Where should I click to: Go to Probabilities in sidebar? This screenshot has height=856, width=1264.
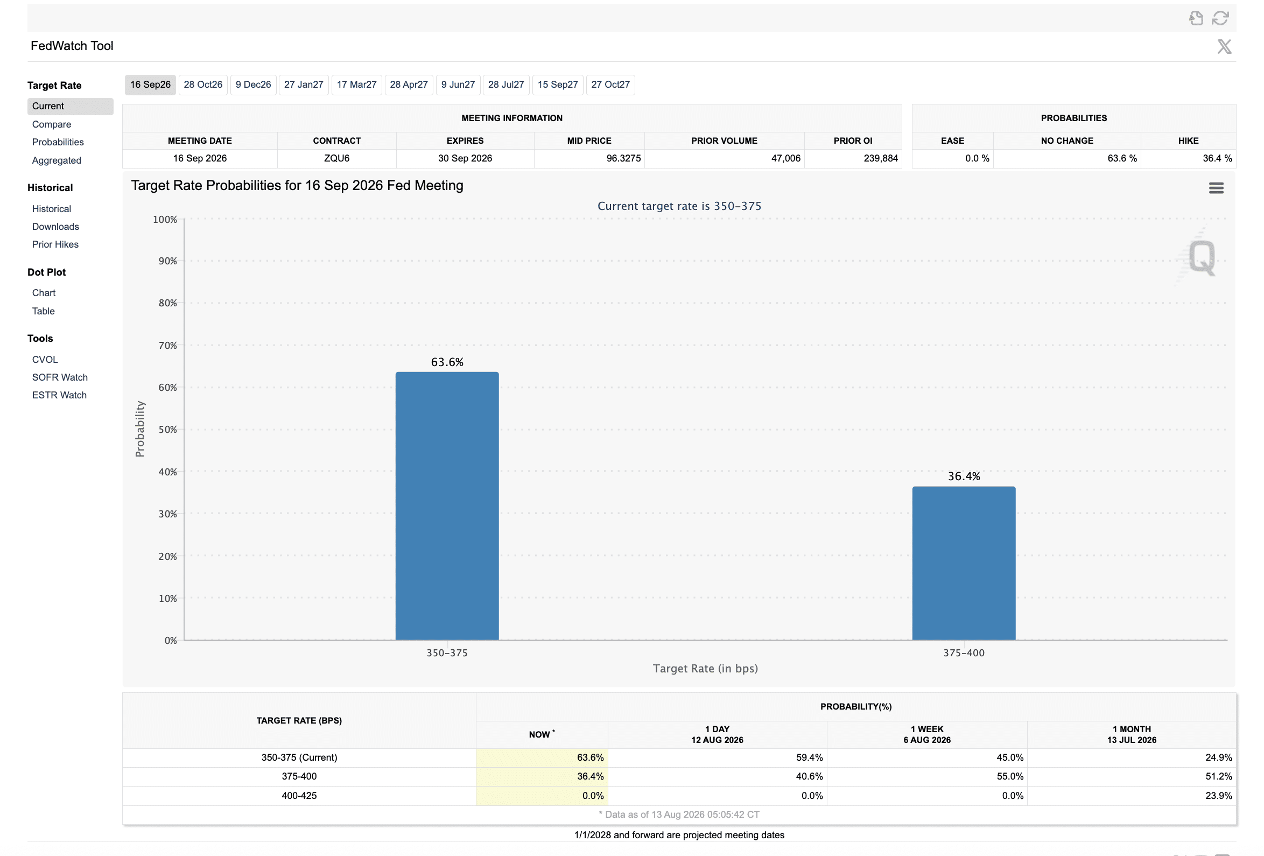click(x=58, y=143)
